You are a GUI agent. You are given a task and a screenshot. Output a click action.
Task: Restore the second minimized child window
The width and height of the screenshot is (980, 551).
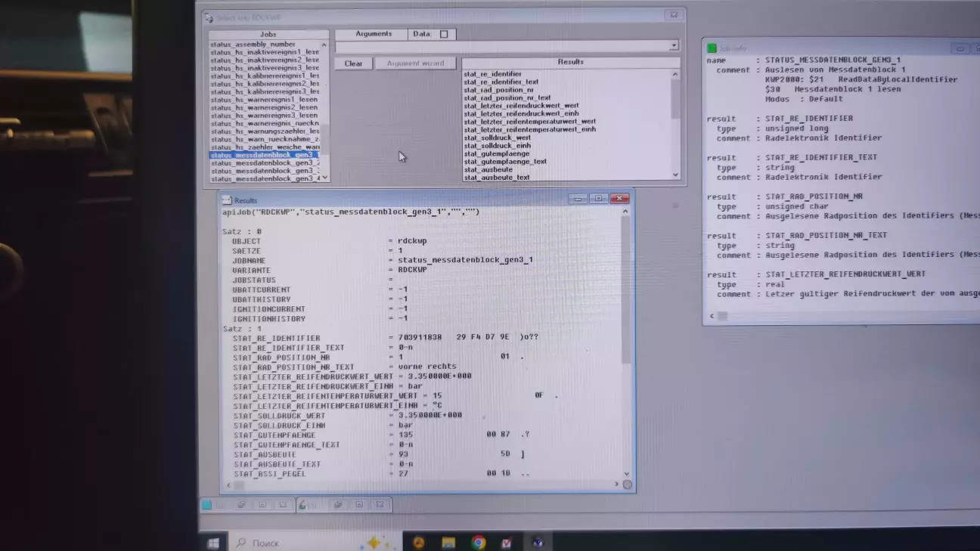point(339,505)
